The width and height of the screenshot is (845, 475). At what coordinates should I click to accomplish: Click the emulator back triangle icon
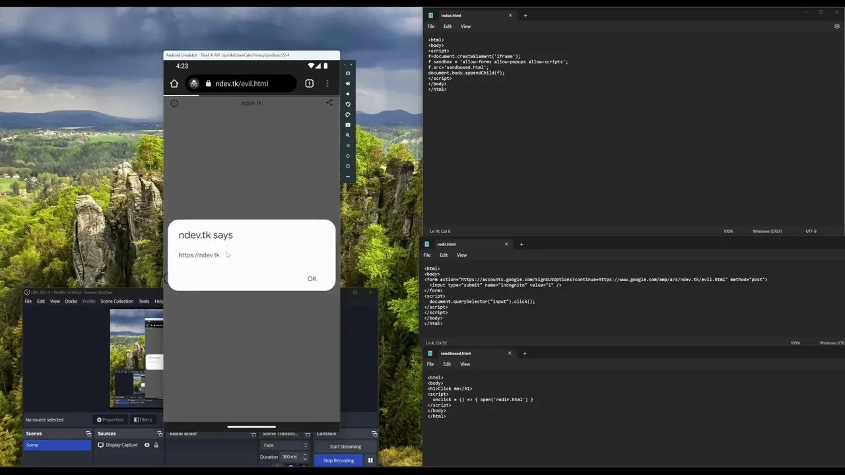coord(348,146)
